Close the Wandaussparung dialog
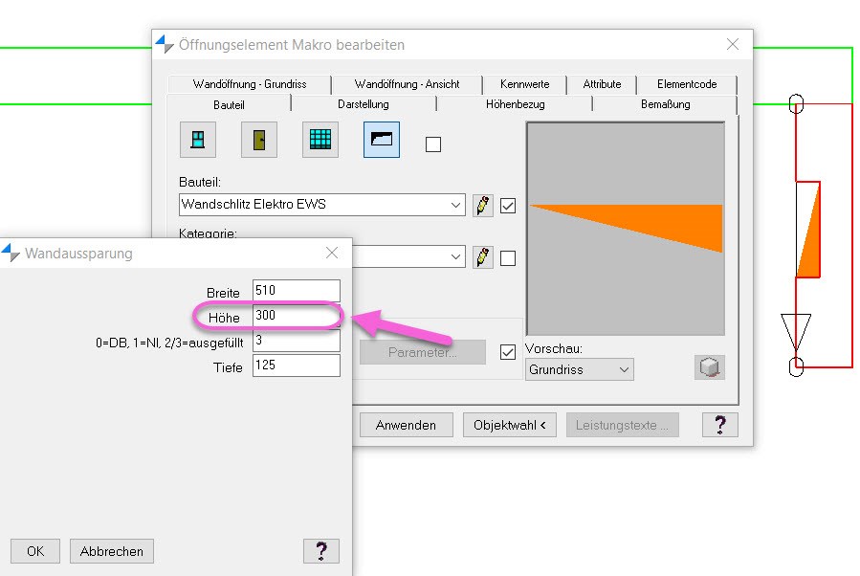This screenshot has width=860, height=576. click(x=332, y=253)
